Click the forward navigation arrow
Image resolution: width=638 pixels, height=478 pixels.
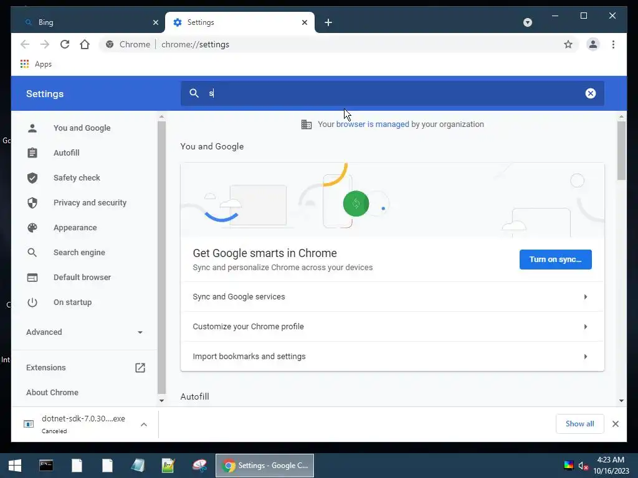pos(45,44)
